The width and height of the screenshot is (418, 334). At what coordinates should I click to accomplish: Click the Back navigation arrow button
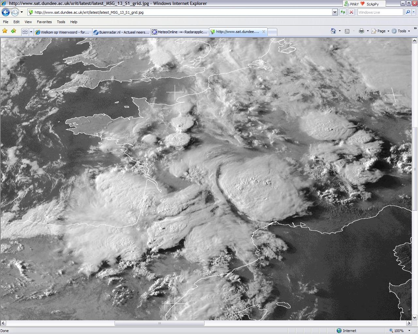pyautogui.click(x=6, y=12)
